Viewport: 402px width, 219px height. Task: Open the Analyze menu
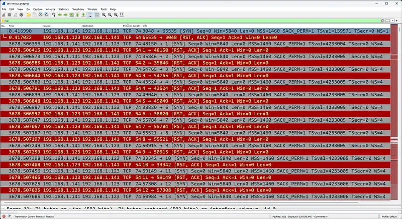(x=51, y=9)
